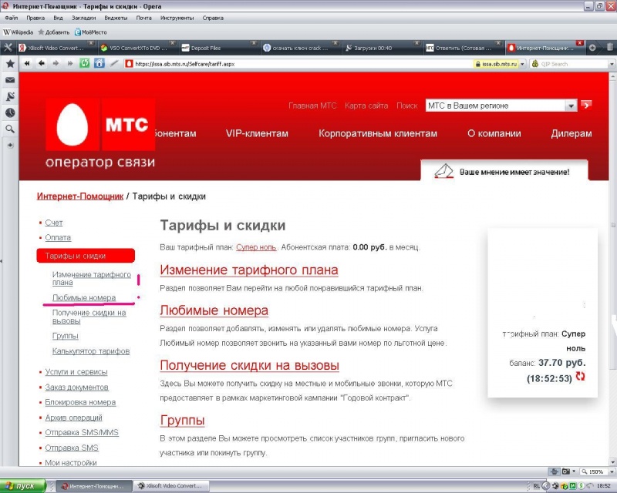The width and height of the screenshot is (617, 493).
Task: Open the History clock panel in sidebar
Action: [10, 112]
